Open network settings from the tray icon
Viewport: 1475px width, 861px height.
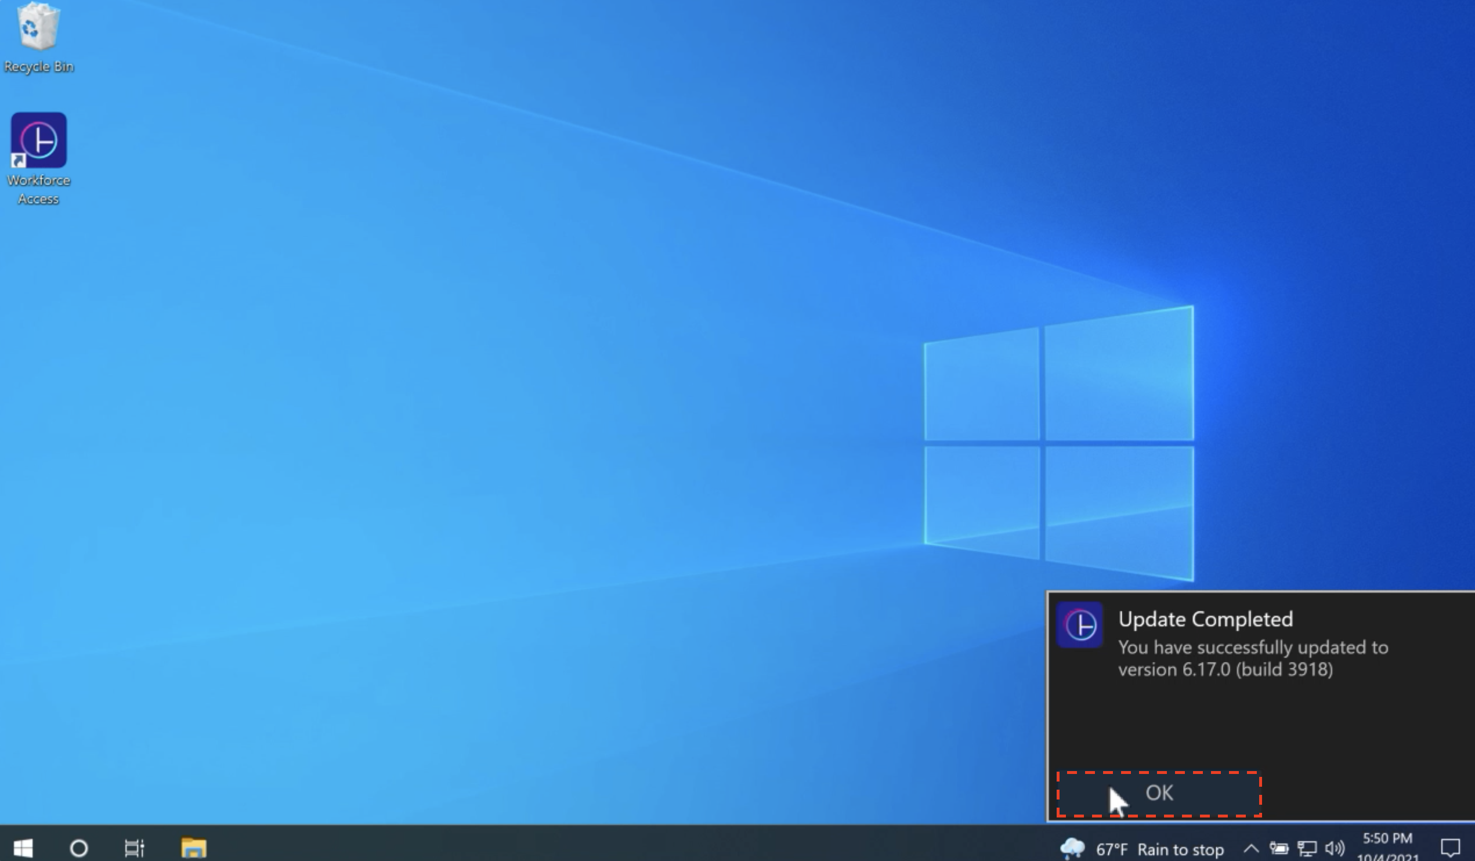point(1307,848)
